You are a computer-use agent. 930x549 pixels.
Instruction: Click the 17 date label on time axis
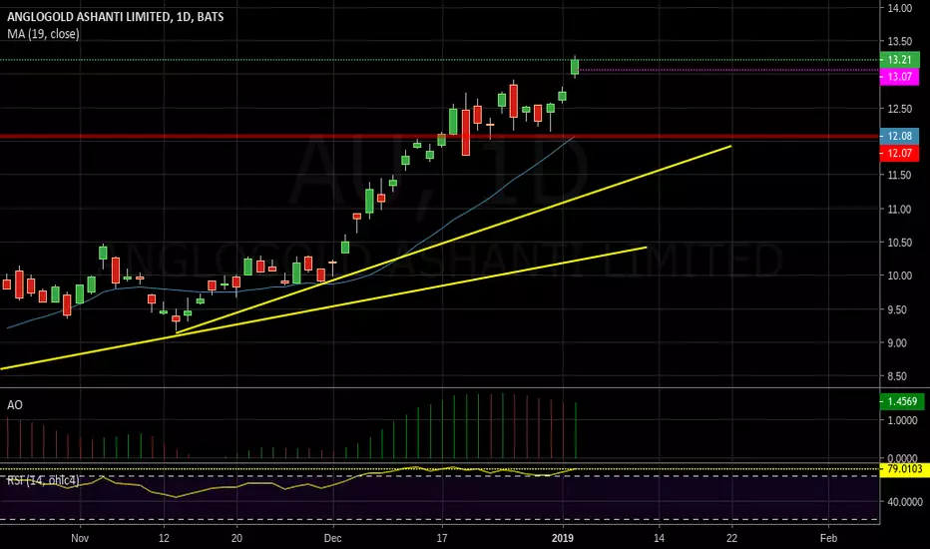coord(442,538)
